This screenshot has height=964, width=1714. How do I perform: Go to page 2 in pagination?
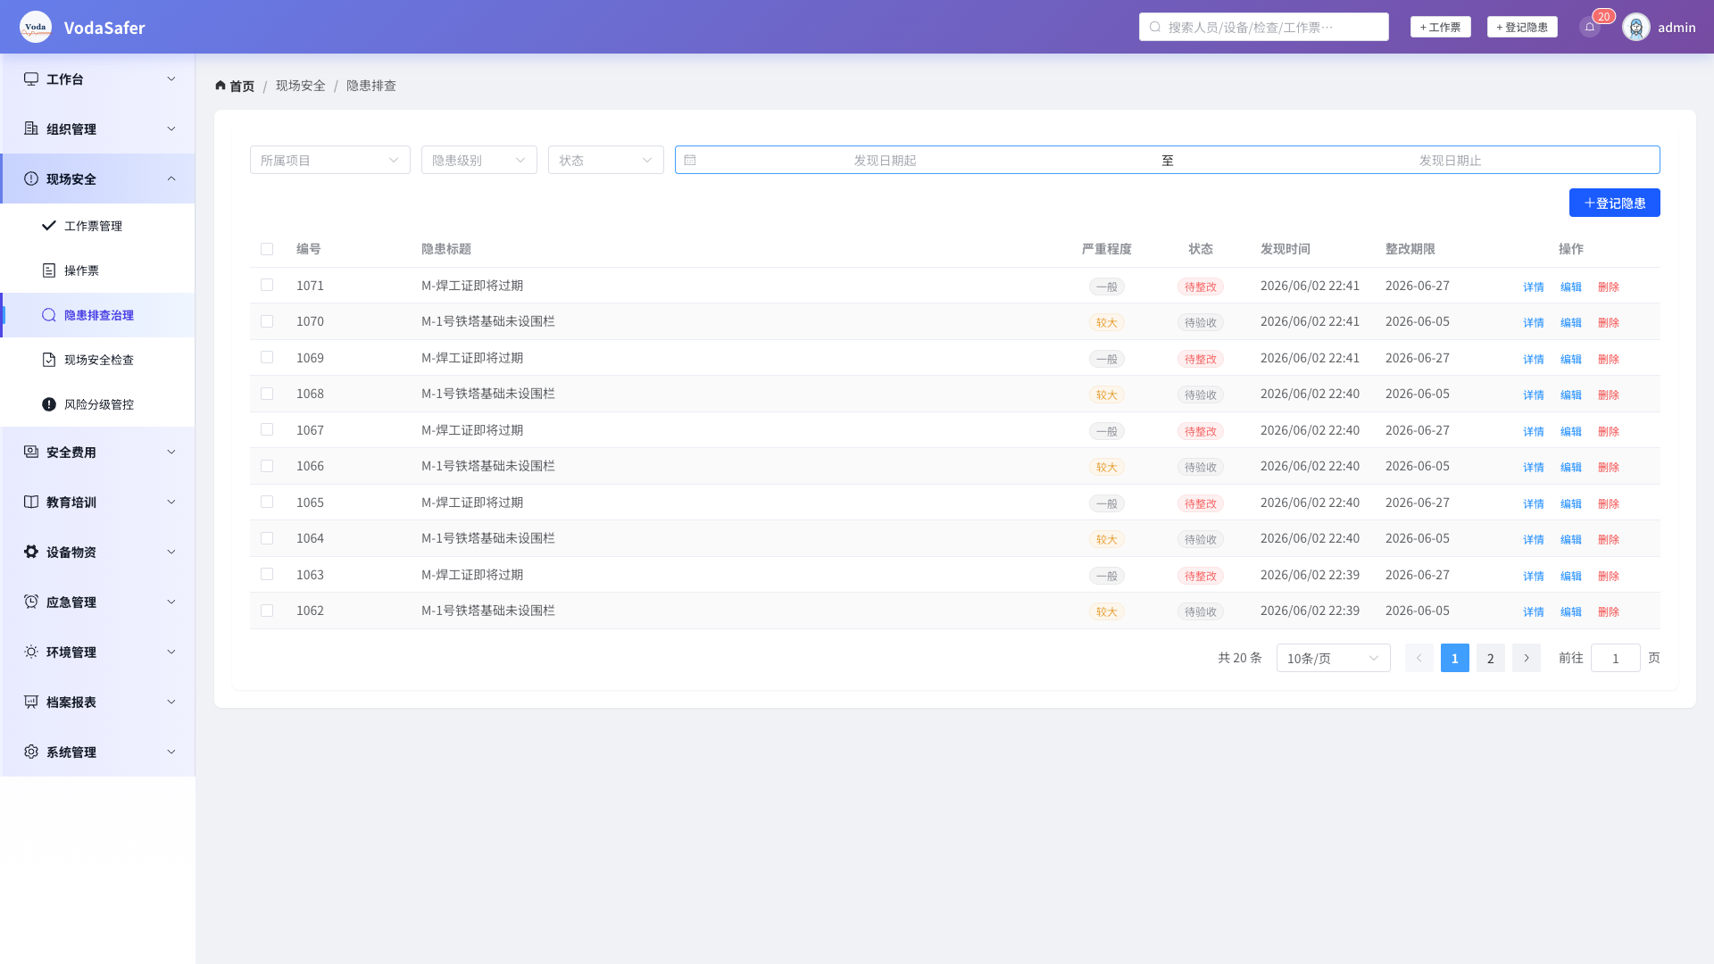pos(1491,658)
